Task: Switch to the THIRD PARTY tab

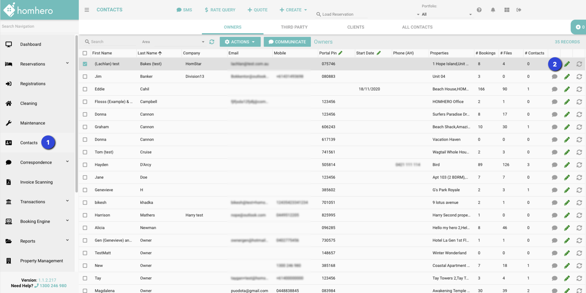Action: click(294, 27)
